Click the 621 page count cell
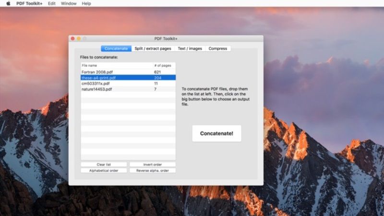Image resolution: width=384 pixels, height=216 pixels. pos(157,72)
